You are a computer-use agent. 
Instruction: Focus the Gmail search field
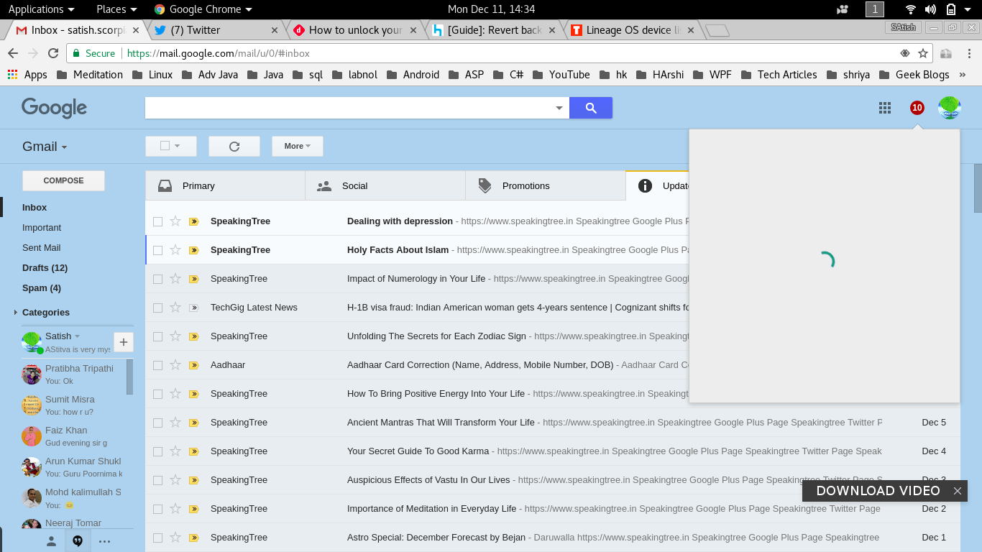click(x=349, y=108)
